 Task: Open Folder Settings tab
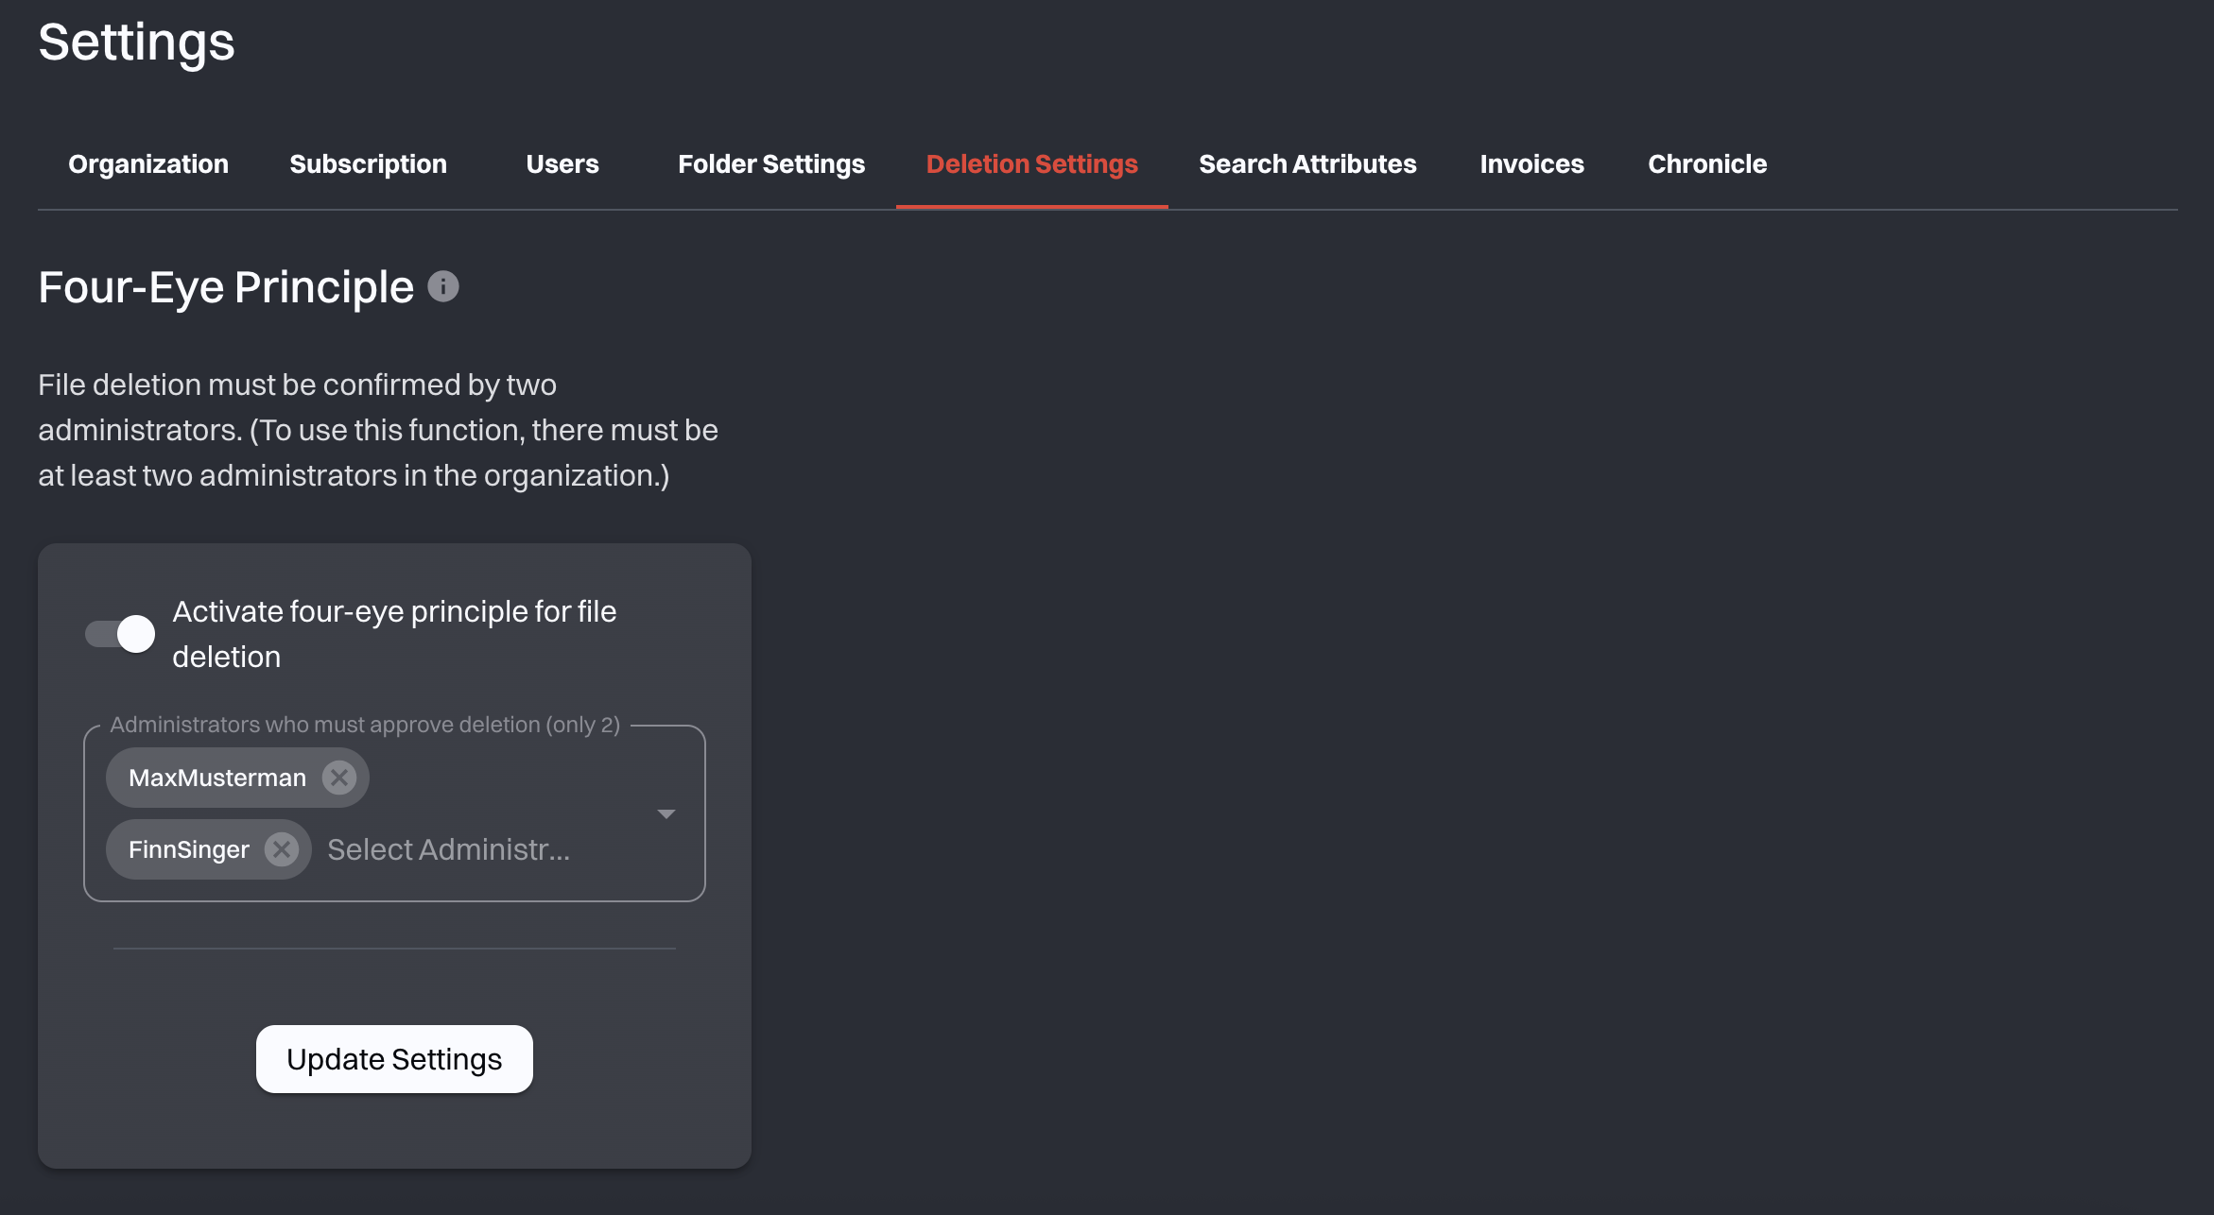tap(771, 163)
